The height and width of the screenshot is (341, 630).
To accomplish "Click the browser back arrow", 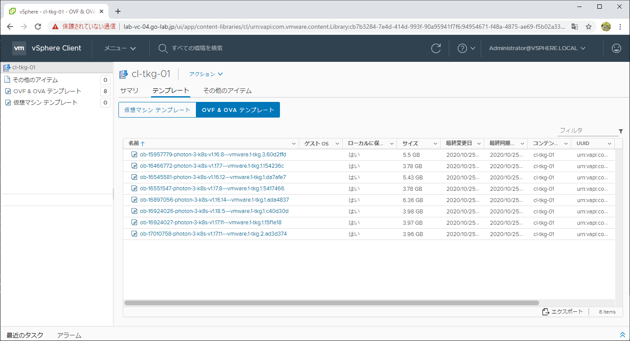I will pos(10,27).
